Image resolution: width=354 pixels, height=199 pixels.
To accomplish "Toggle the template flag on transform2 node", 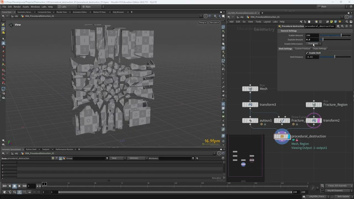I will tap(319, 121).
